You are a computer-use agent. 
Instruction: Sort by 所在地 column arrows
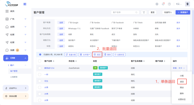(x=76, y=61)
